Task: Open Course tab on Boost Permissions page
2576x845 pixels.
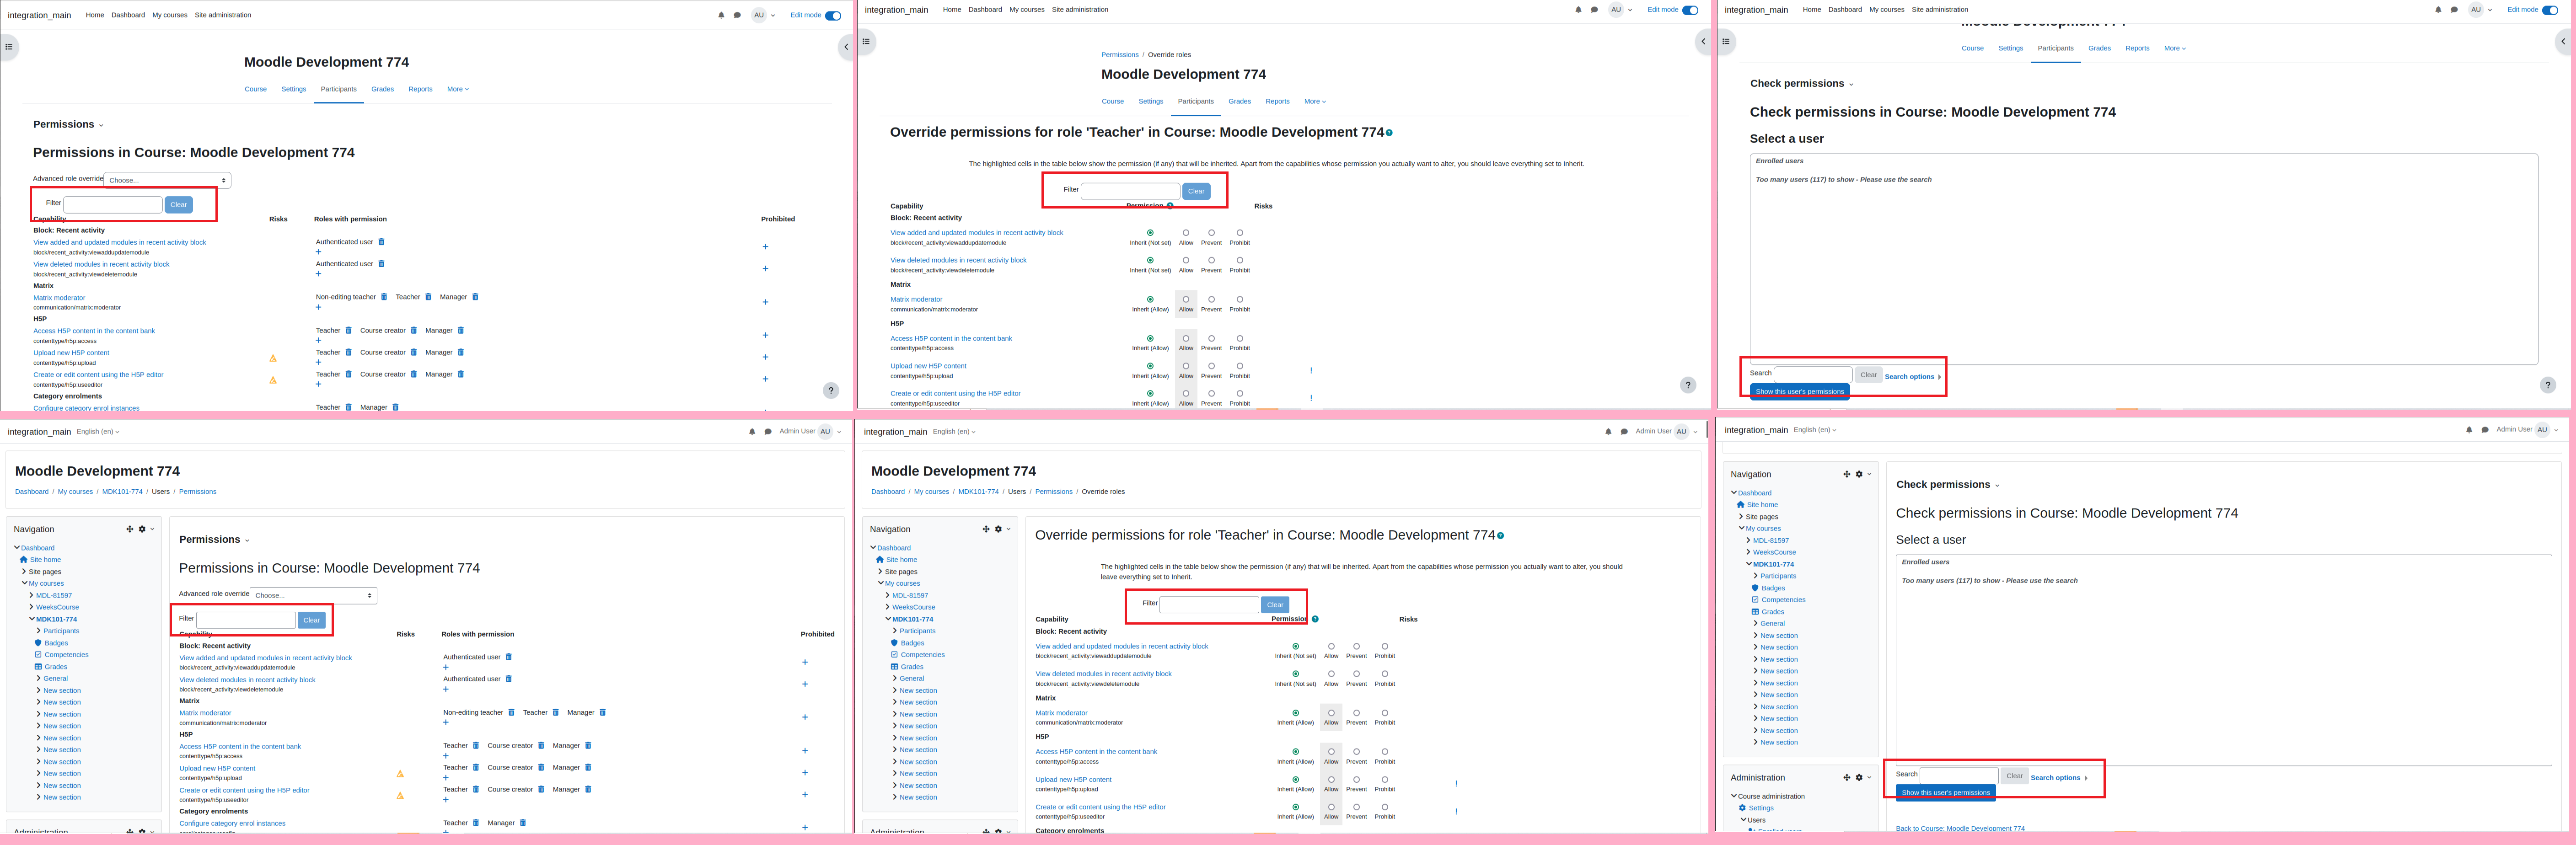Action: pyautogui.click(x=256, y=89)
